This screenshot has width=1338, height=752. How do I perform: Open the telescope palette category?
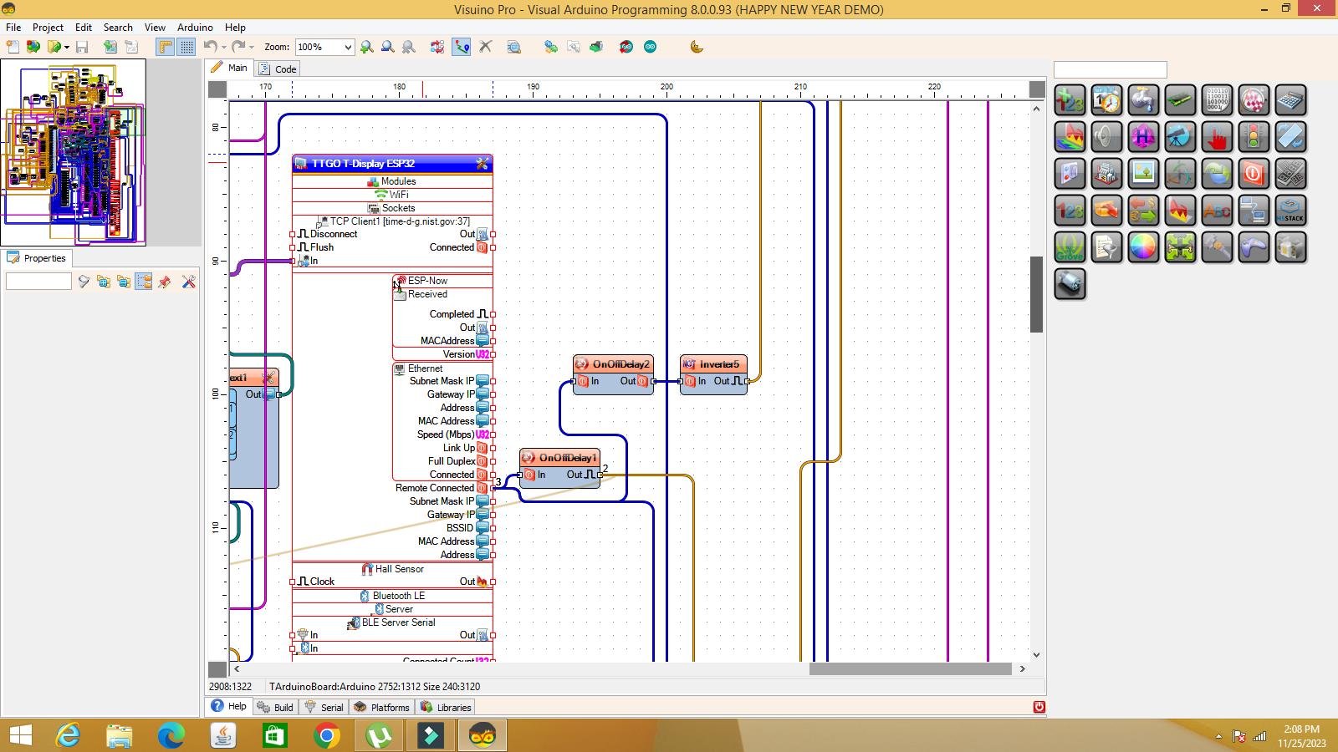[x=1180, y=137]
